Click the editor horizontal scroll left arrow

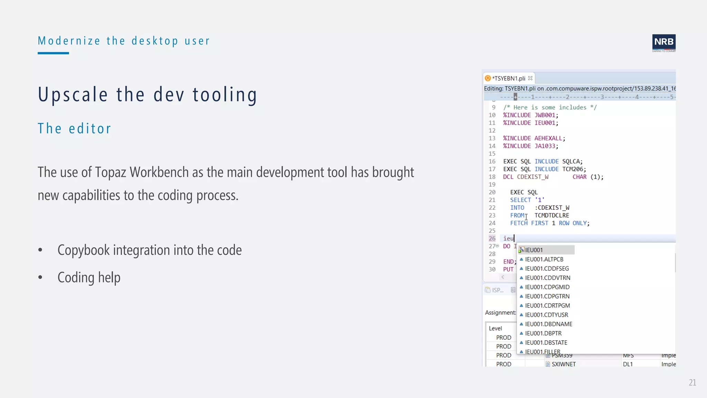click(503, 277)
